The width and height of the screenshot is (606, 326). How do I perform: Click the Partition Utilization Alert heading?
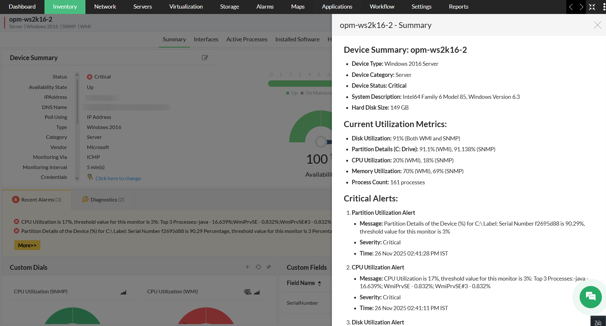pyautogui.click(x=383, y=213)
